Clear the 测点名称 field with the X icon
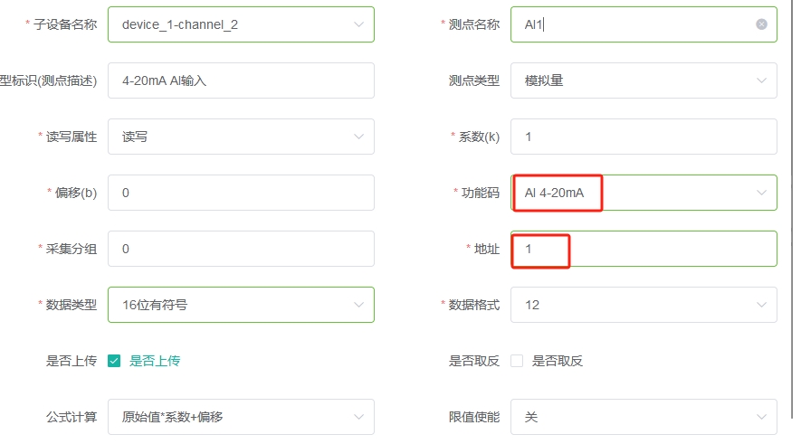This screenshot has width=801, height=444. pos(761,24)
